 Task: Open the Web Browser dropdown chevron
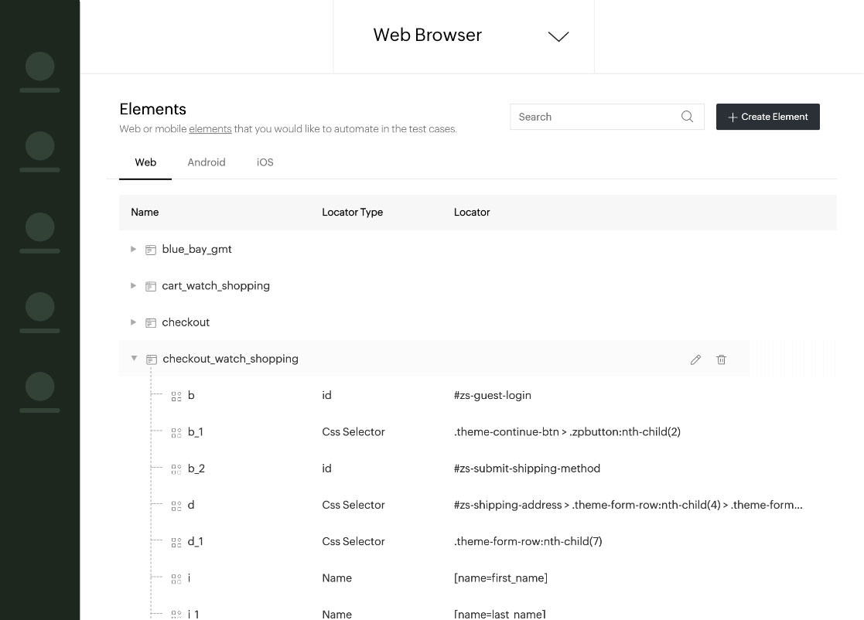[558, 36]
